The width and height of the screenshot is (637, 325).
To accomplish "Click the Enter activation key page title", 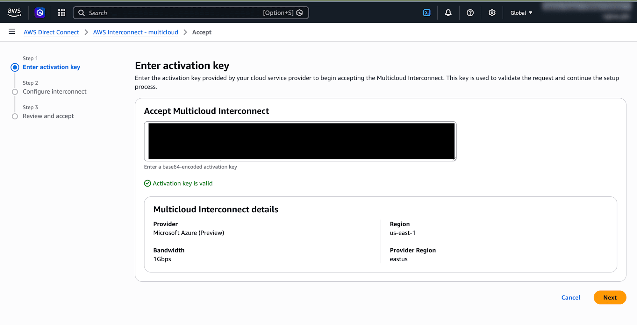I will click(x=182, y=66).
